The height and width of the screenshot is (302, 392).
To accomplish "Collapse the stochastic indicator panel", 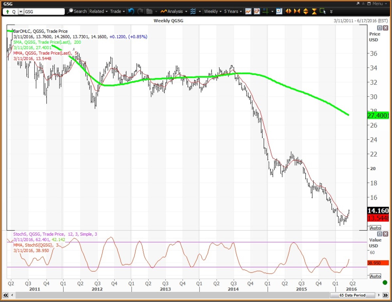I will click(x=380, y=234).
